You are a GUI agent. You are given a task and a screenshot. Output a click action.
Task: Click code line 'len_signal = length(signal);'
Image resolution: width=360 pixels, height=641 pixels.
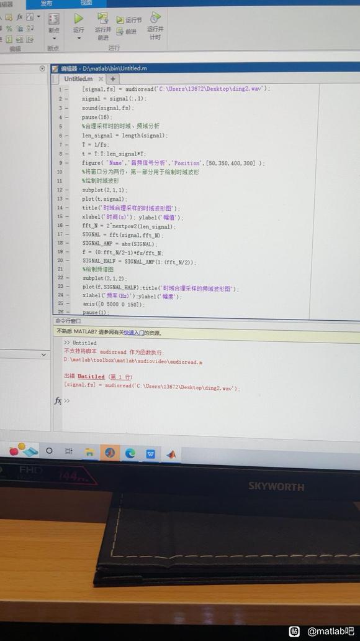point(125,136)
